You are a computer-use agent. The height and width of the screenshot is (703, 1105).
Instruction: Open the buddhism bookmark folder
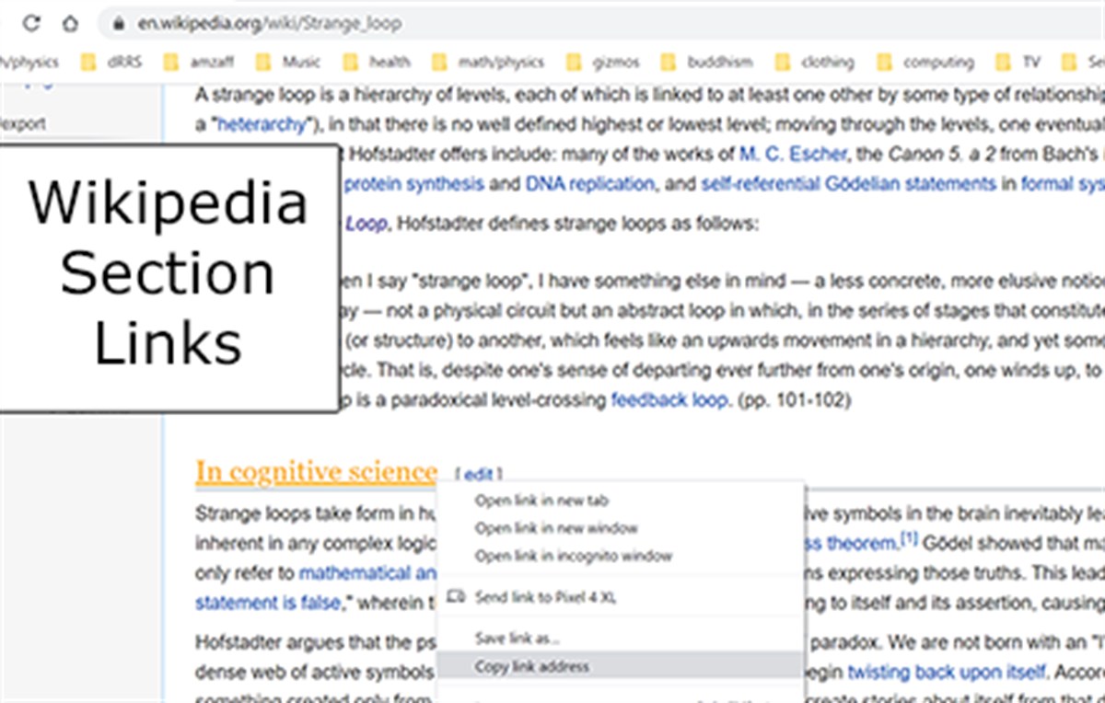click(707, 63)
